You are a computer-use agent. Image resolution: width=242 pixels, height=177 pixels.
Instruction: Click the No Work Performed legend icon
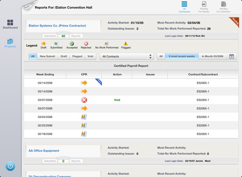click(x=107, y=44)
